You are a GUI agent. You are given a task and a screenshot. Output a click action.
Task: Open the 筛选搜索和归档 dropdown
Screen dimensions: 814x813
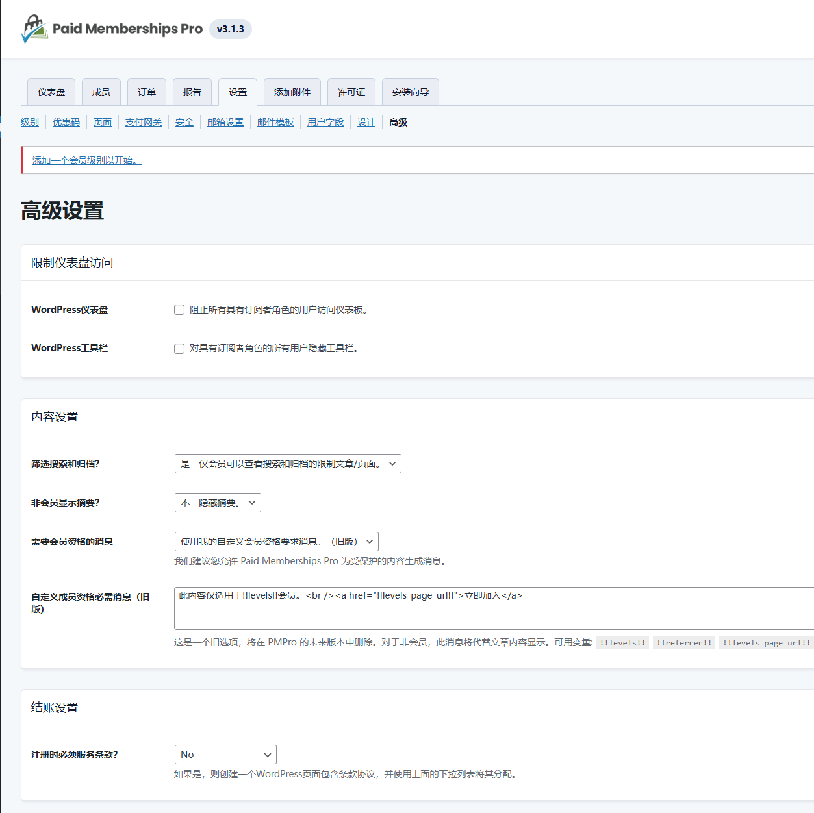click(x=288, y=464)
